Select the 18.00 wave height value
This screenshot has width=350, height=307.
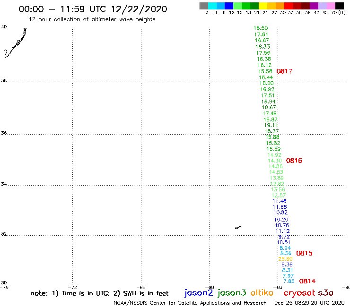click(x=267, y=84)
